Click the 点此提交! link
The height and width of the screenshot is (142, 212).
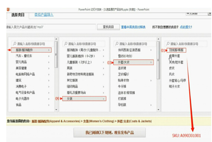click(x=186, y=27)
